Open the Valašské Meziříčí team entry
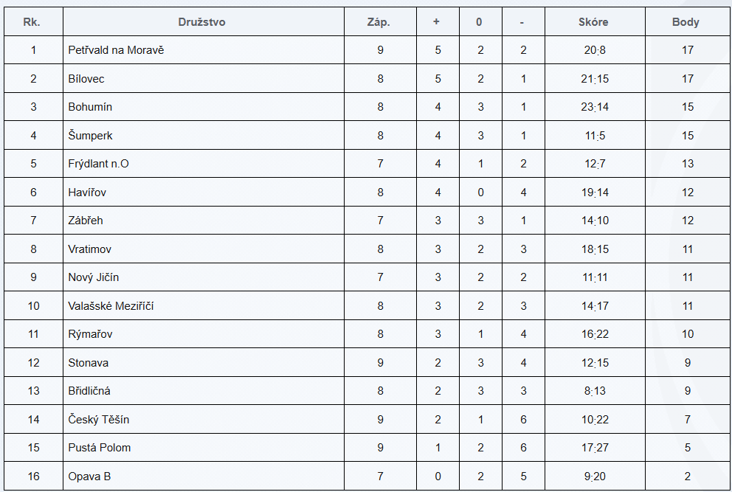This screenshot has height=492, width=732. (x=111, y=306)
